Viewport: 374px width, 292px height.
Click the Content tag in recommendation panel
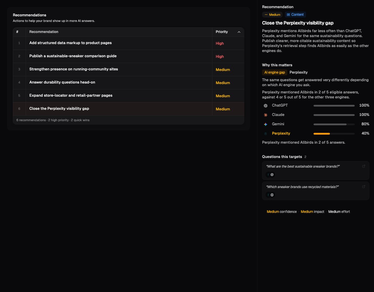[x=295, y=15]
